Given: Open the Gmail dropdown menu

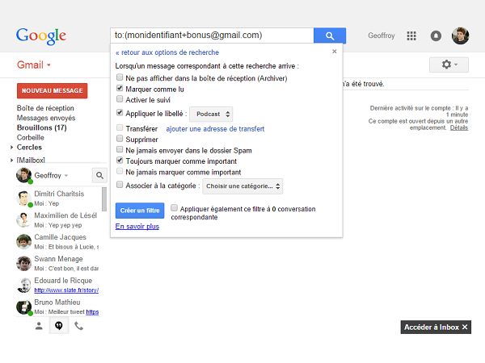Looking at the screenshot, I should (x=34, y=65).
